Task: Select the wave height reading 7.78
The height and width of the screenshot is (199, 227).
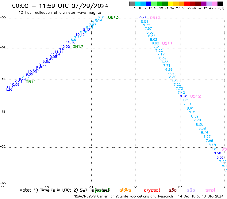Action: pos(197,120)
